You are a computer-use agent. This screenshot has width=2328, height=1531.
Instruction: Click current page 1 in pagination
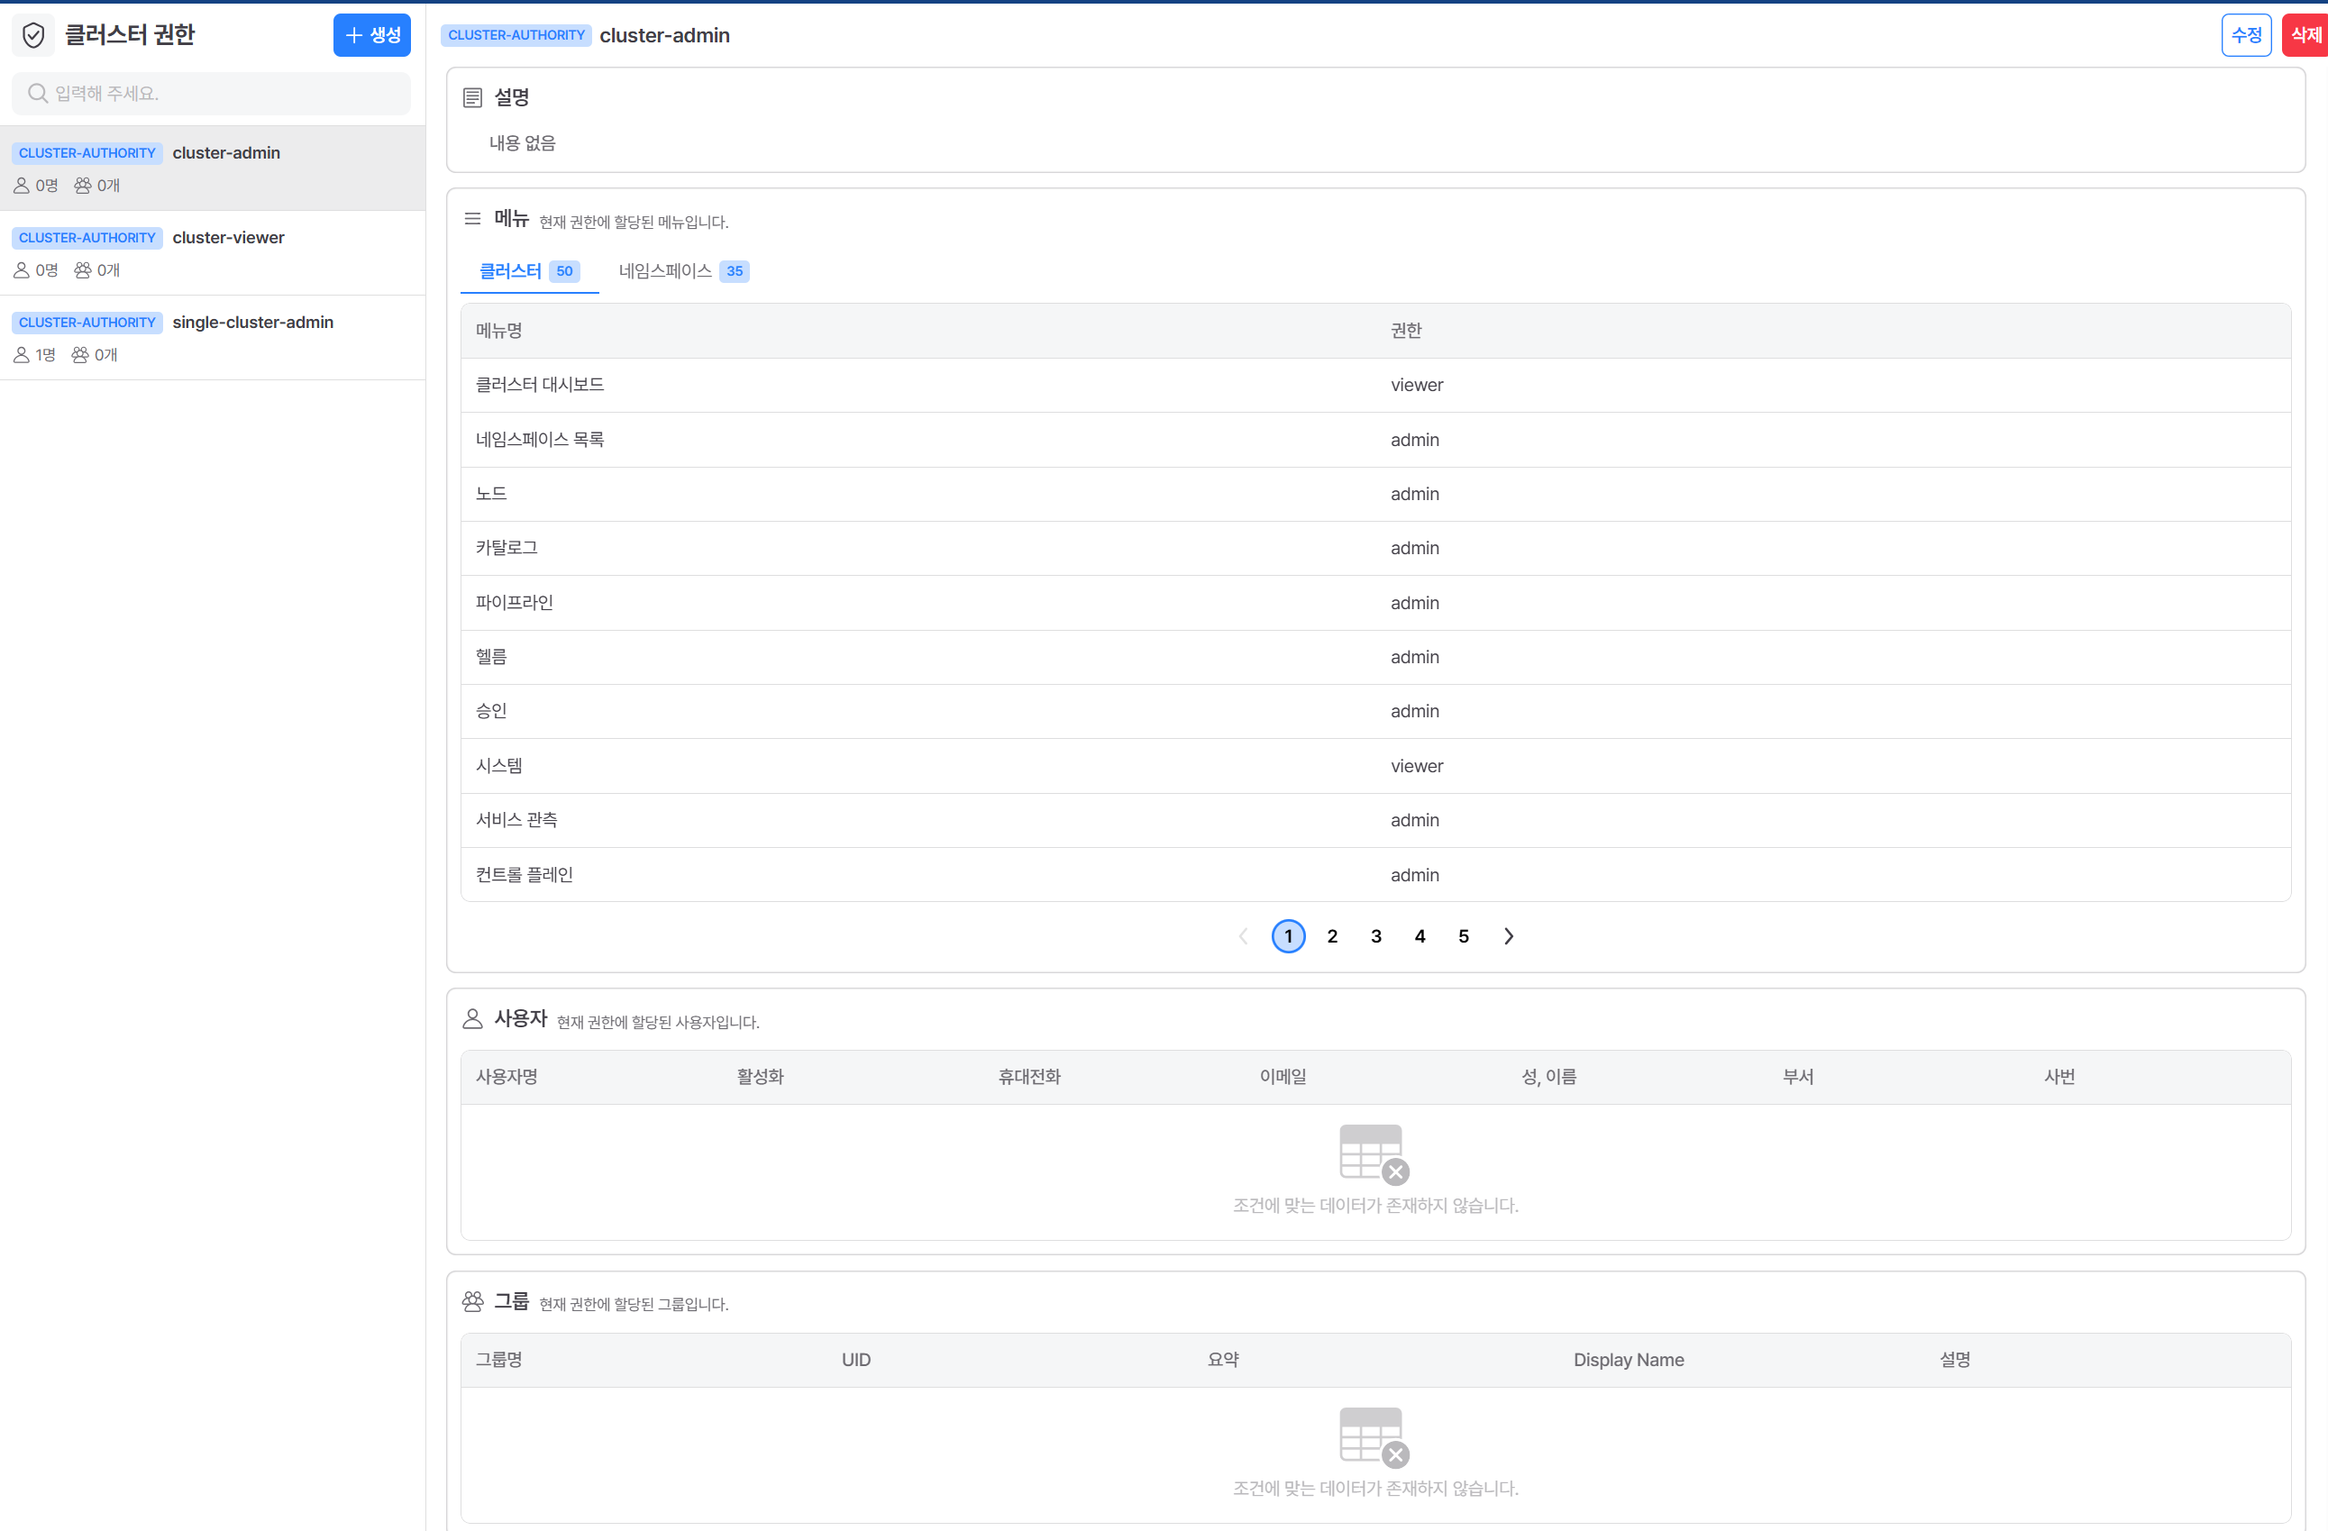coord(1288,936)
